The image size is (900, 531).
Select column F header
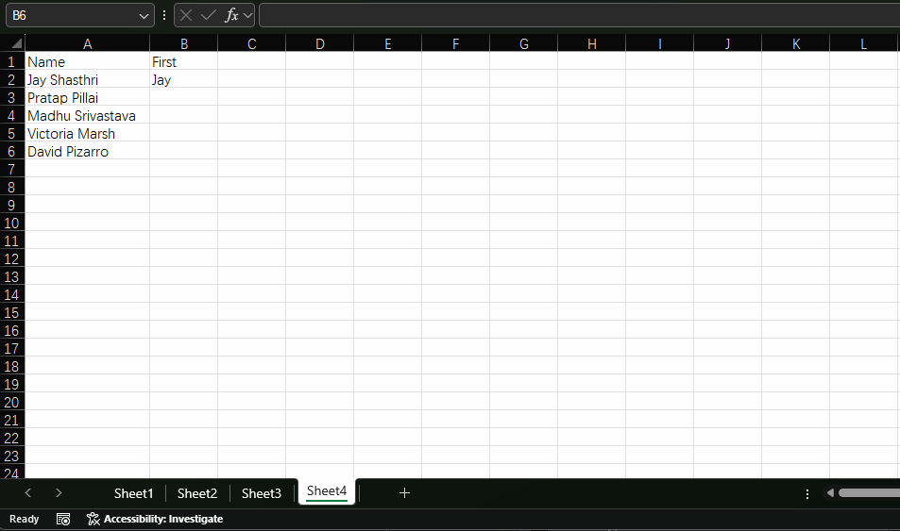tap(456, 44)
